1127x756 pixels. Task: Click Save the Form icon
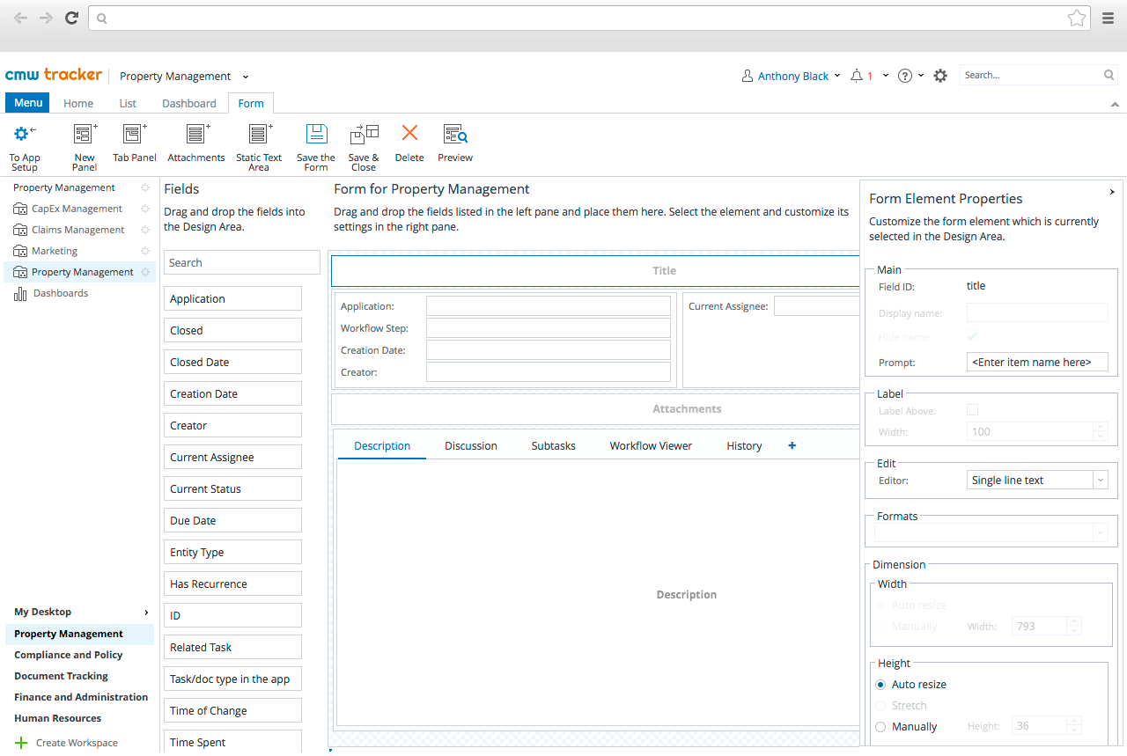click(316, 134)
